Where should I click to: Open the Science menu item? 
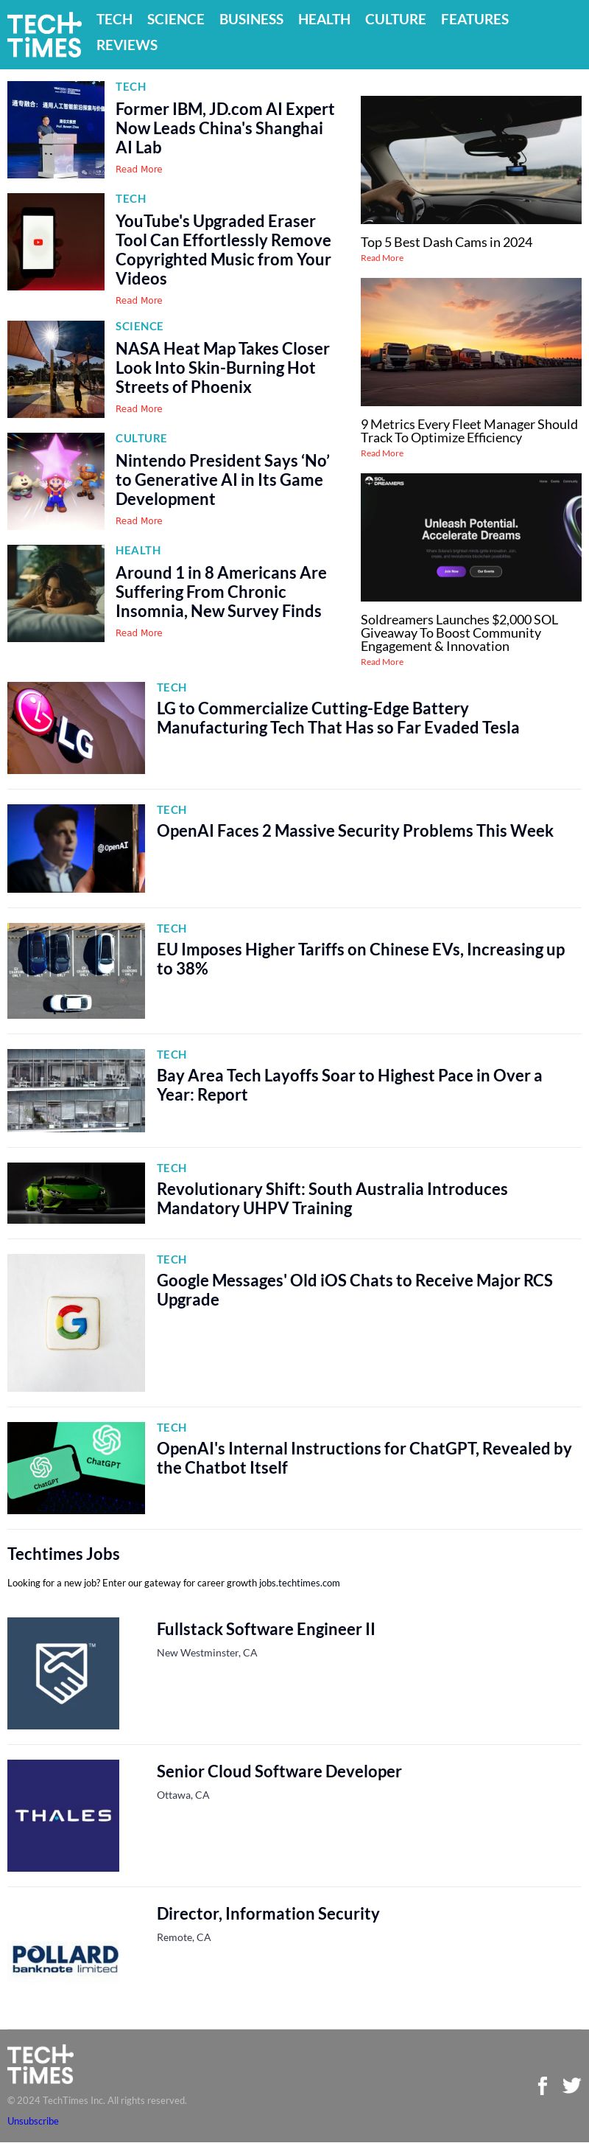click(x=175, y=19)
